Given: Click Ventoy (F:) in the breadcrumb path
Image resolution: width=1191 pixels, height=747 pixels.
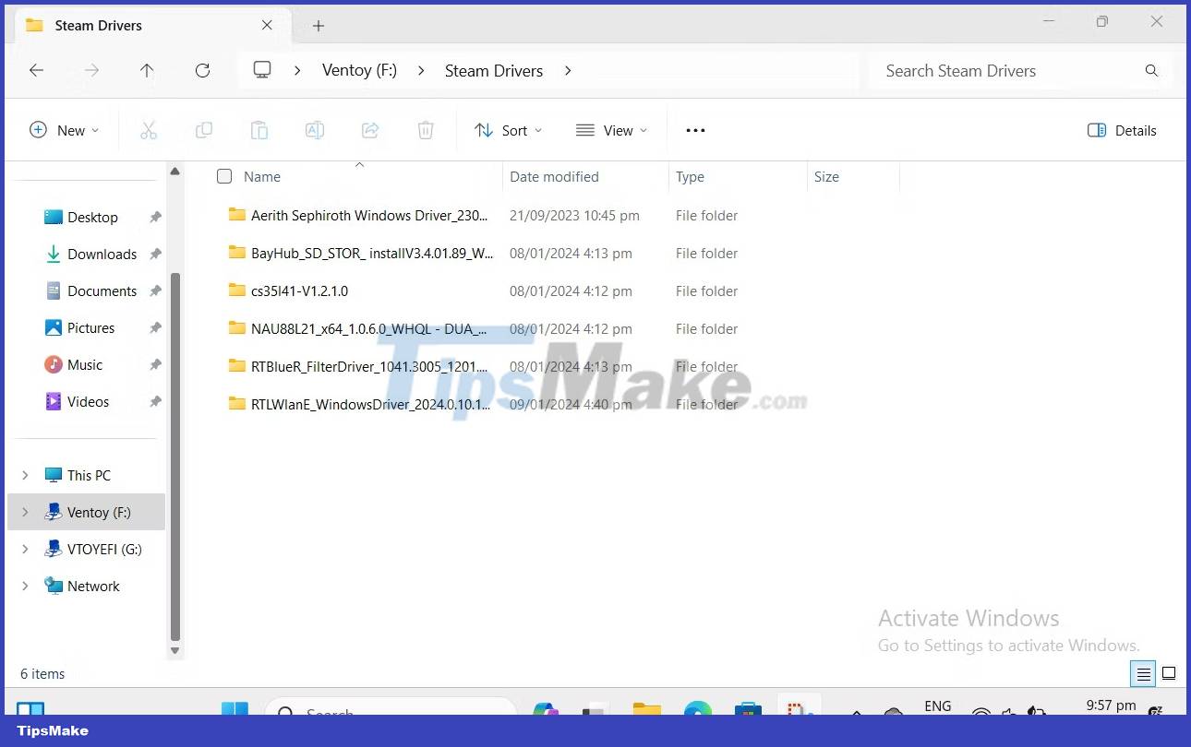Looking at the screenshot, I should (x=359, y=70).
